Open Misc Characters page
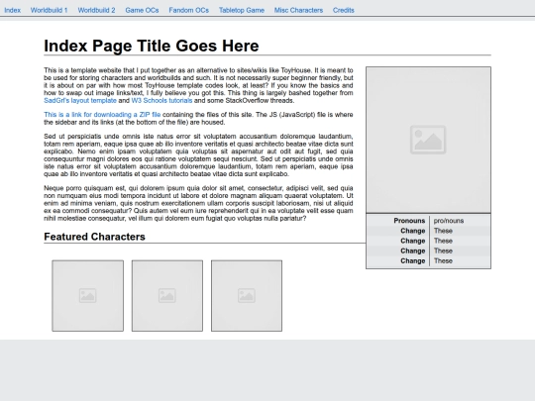Viewport: 535px width, 401px height. point(298,10)
